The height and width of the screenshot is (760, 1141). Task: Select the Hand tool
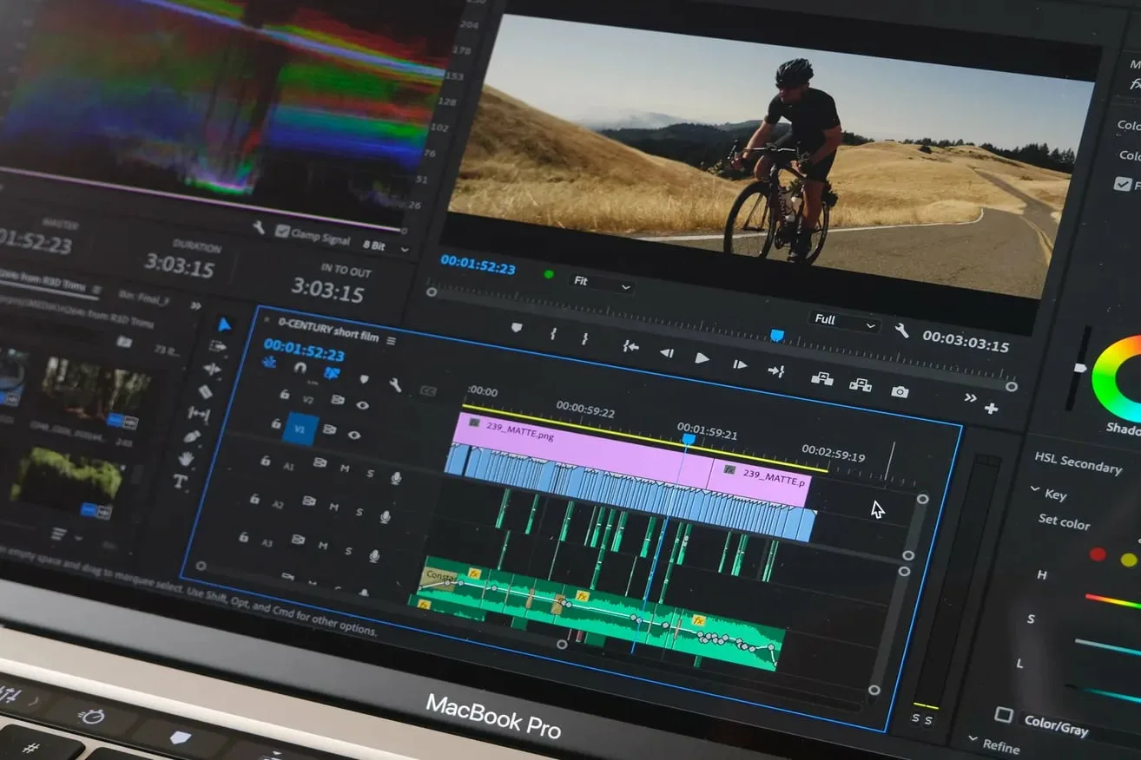point(186,458)
